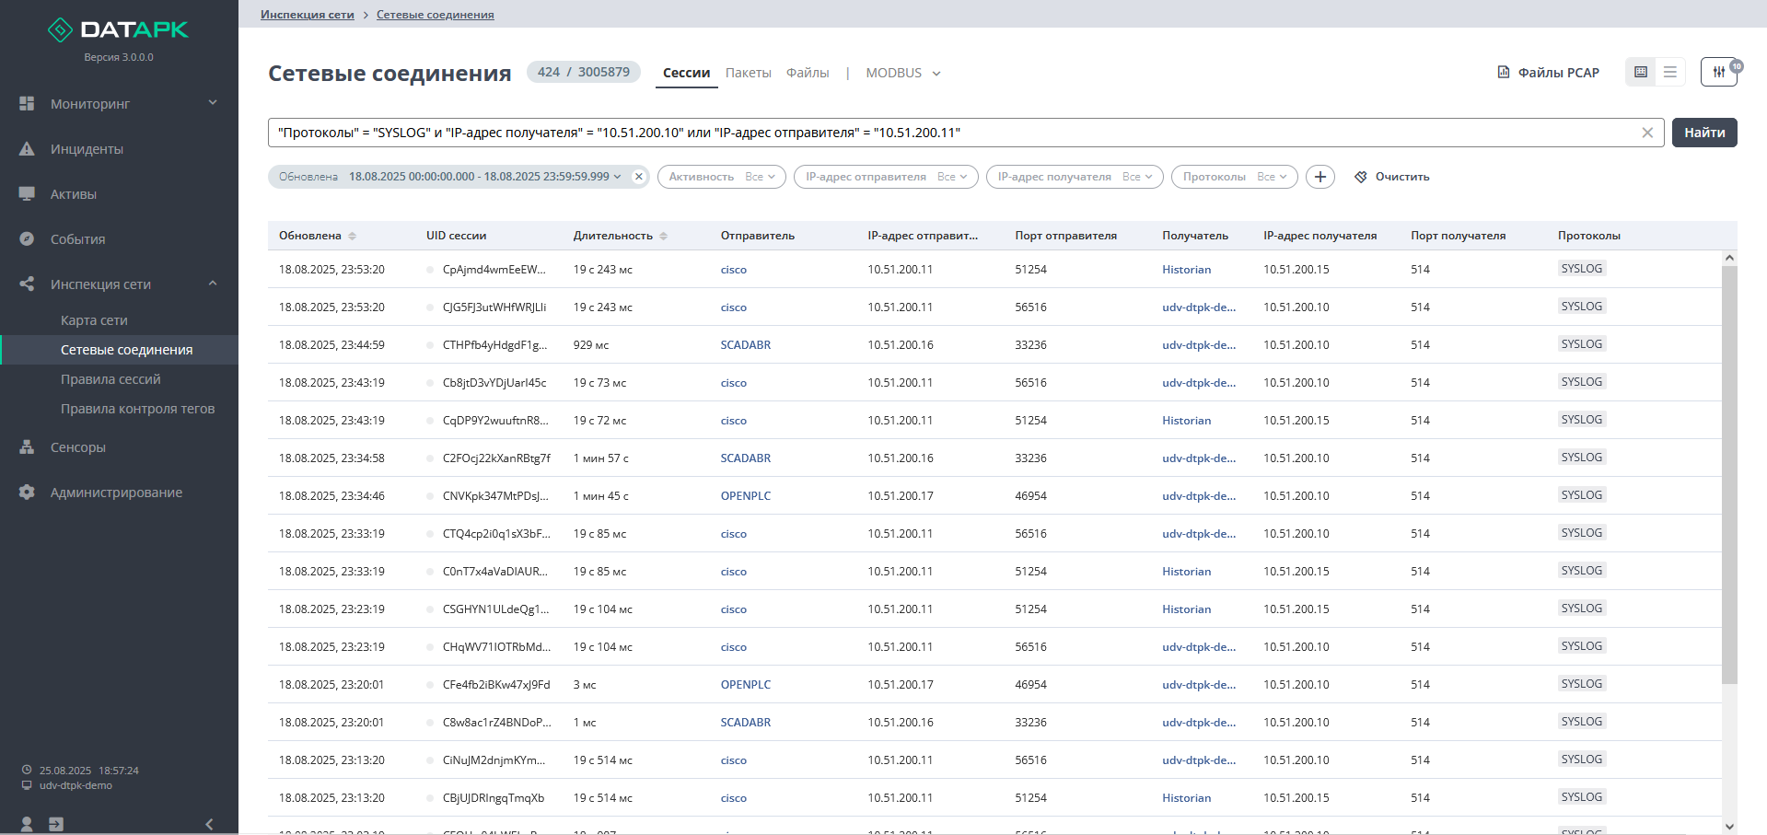Collapse the sidebar with the left chevron
The height and width of the screenshot is (835, 1767).
point(209,824)
